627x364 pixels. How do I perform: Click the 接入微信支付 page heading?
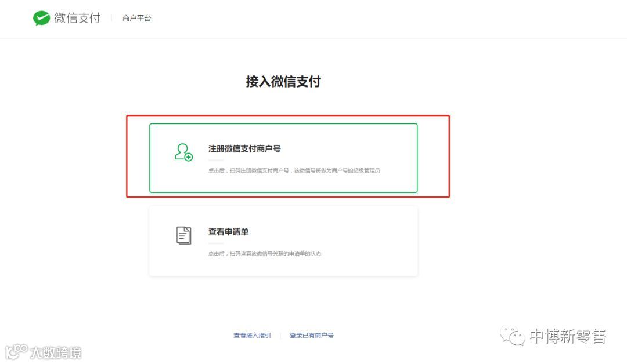click(283, 81)
